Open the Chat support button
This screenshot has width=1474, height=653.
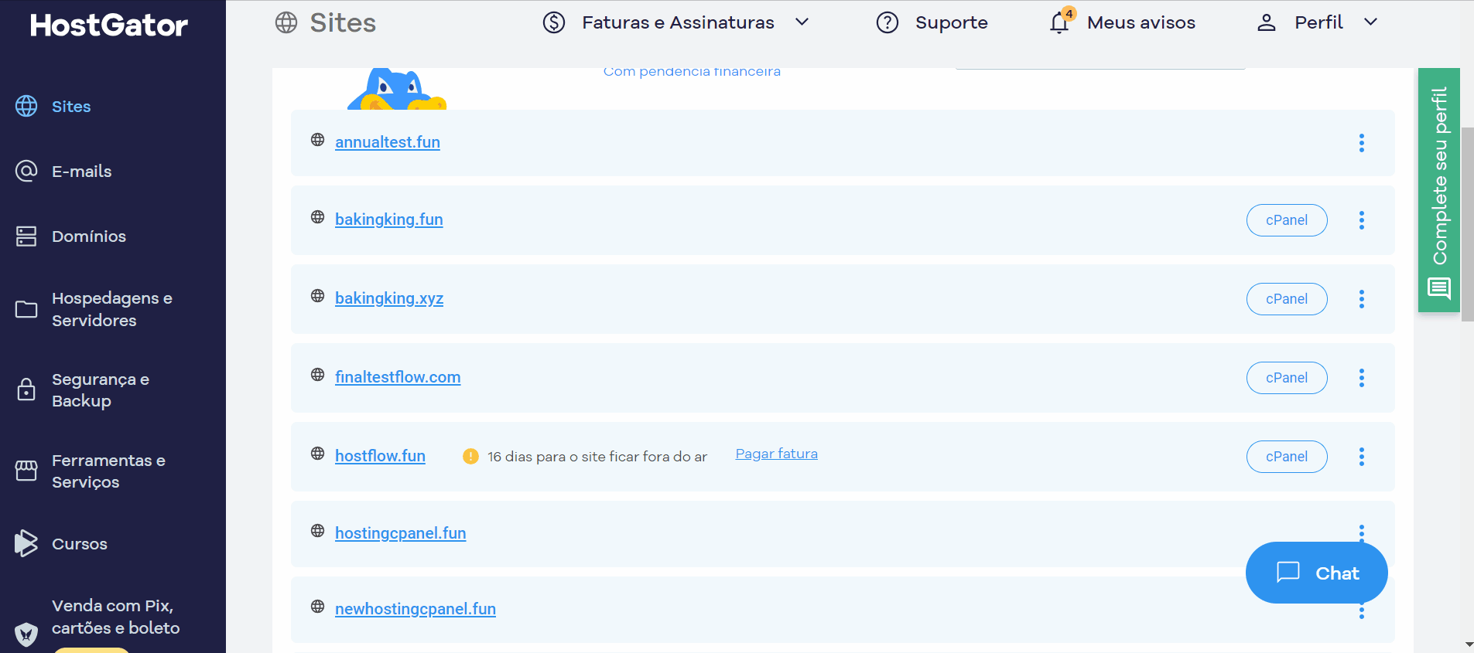click(x=1317, y=573)
